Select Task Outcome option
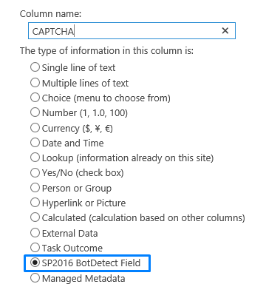 pos(35,248)
